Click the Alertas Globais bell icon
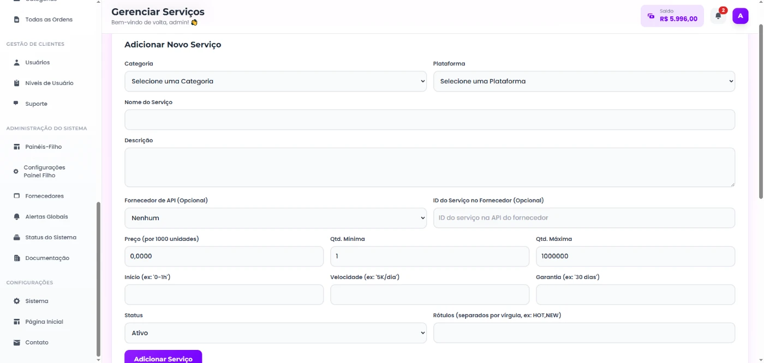The width and height of the screenshot is (764, 363). tap(16, 217)
